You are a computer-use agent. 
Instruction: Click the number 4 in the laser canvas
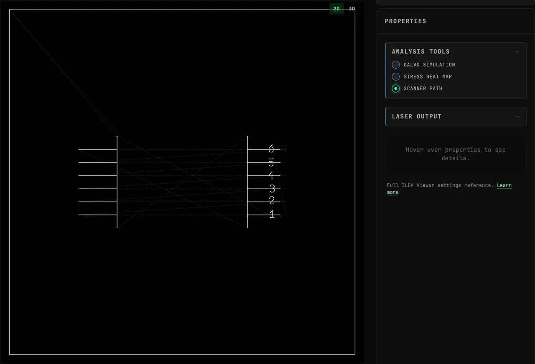pyautogui.click(x=271, y=175)
